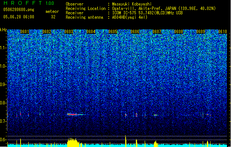Image resolution: width=231 pixels, height=147 pixels.
Task: Click time marker 0601
Action: (x=25, y=32)
